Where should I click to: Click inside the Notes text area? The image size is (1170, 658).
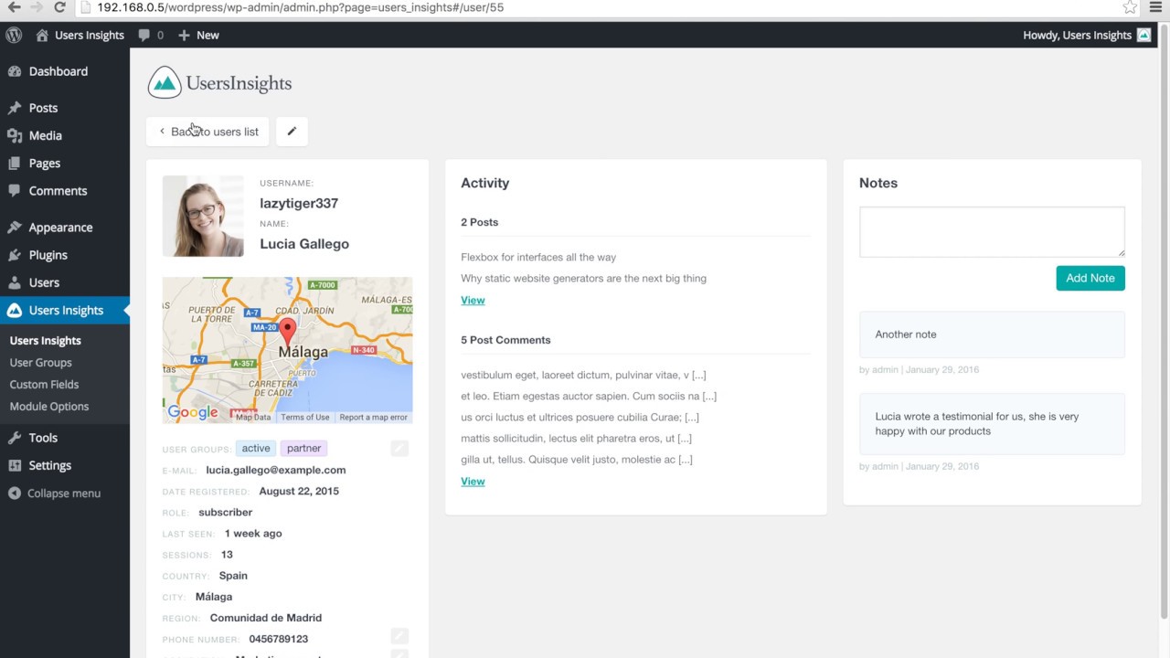[x=992, y=231]
